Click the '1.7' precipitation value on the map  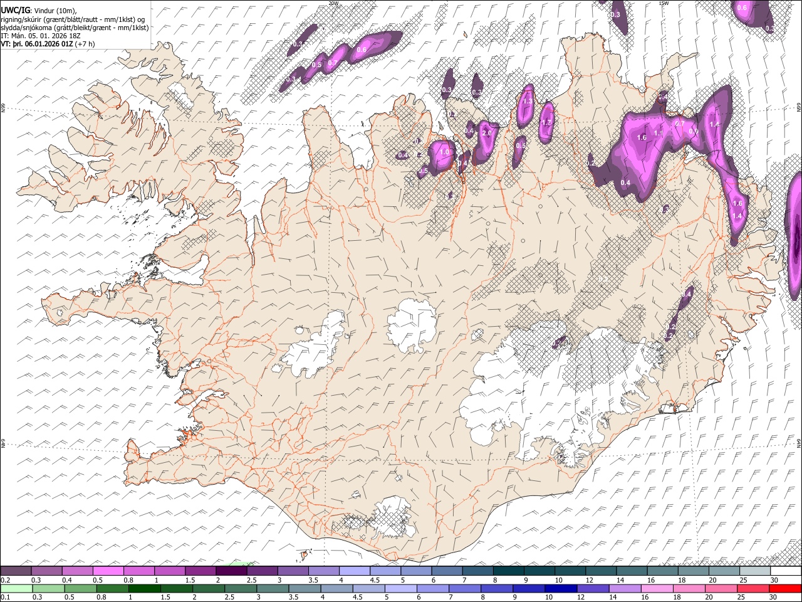[546, 123]
